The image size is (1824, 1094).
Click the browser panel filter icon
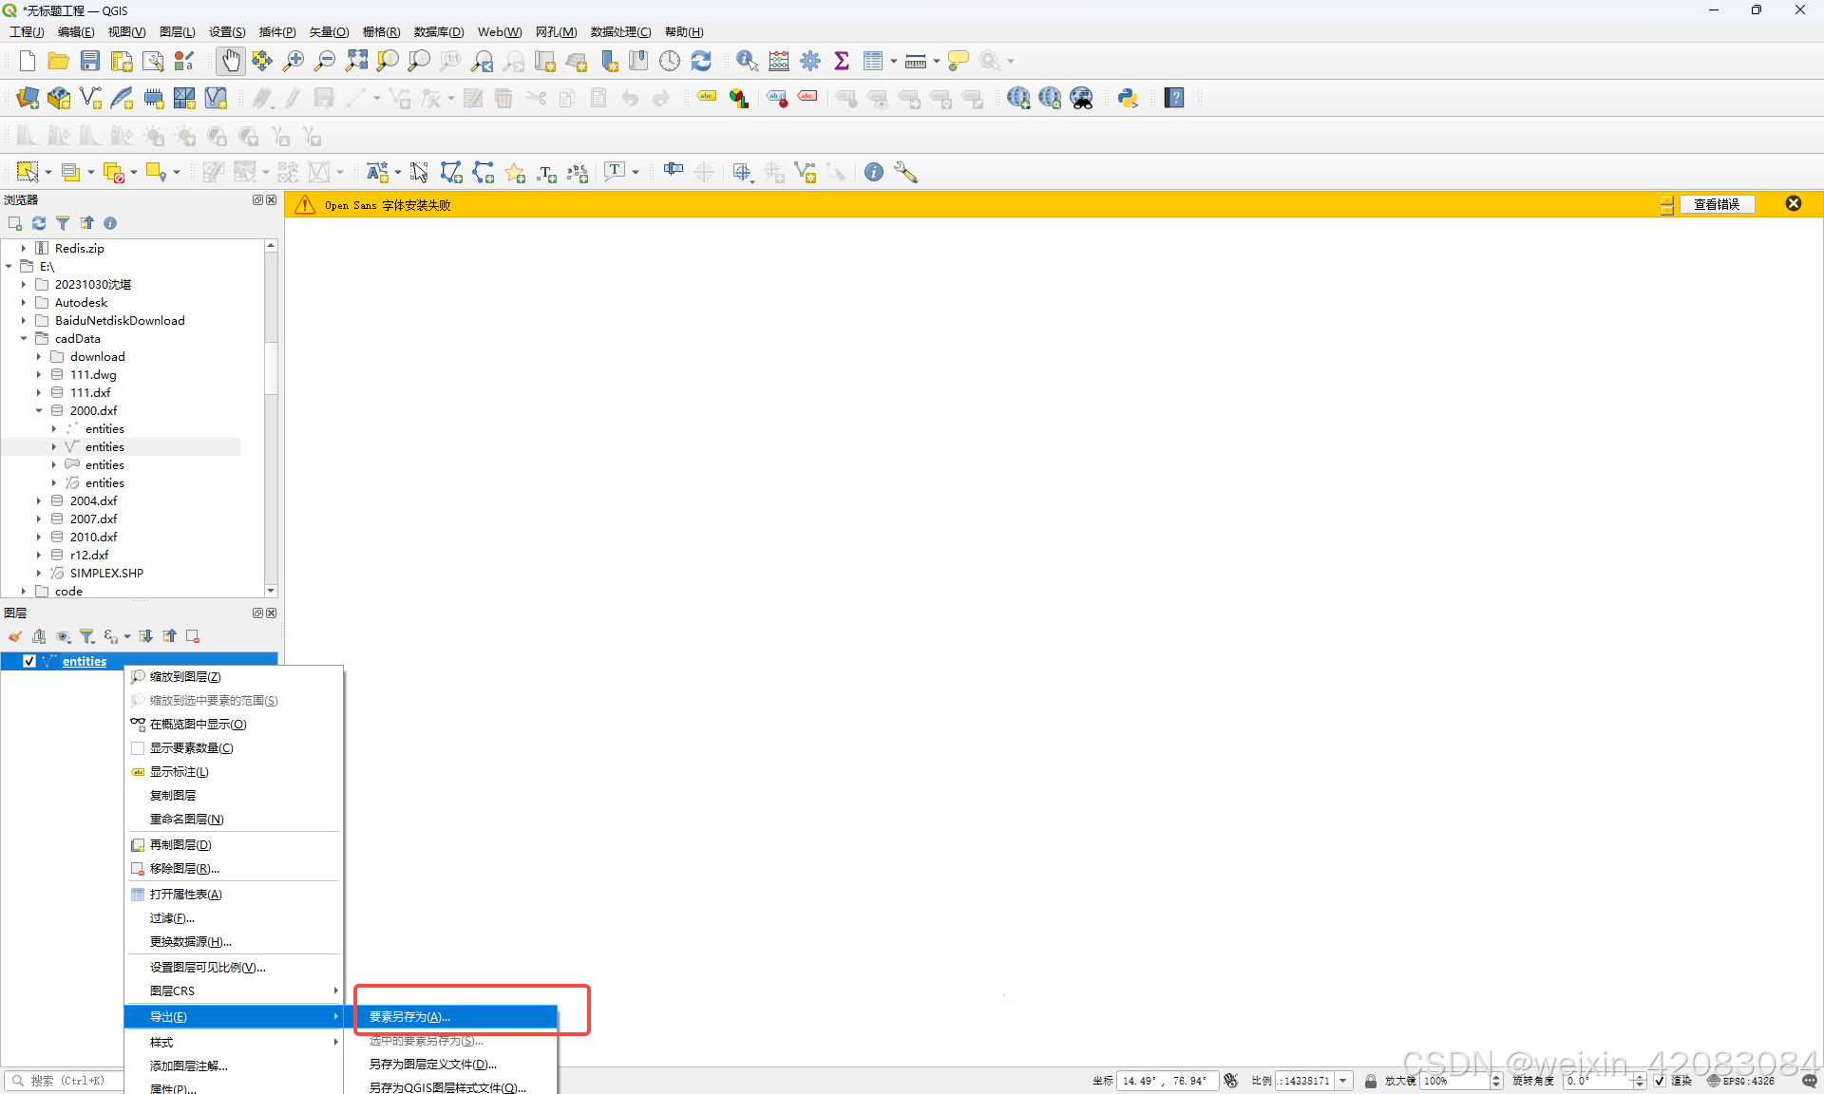tap(63, 223)
